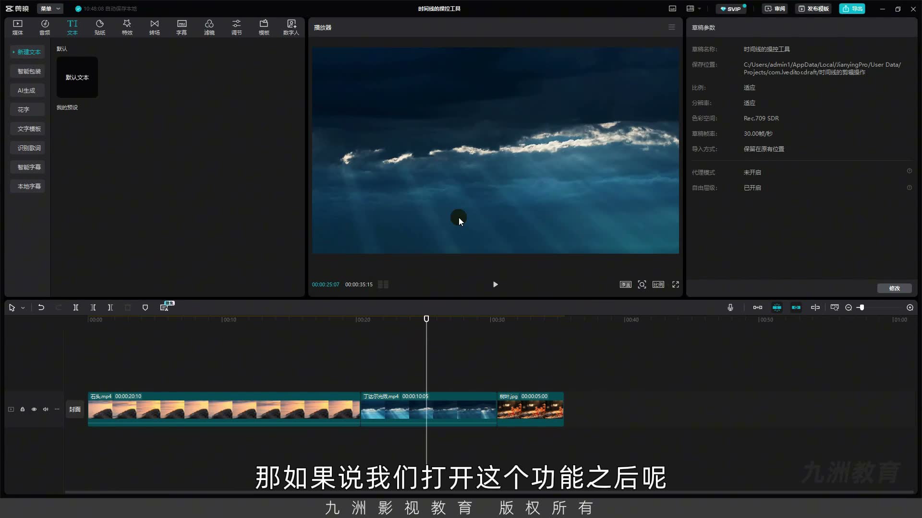Open main track more options
Image resolution: width=922 pixels, height=518 pixels.
(x=57, y=409)
